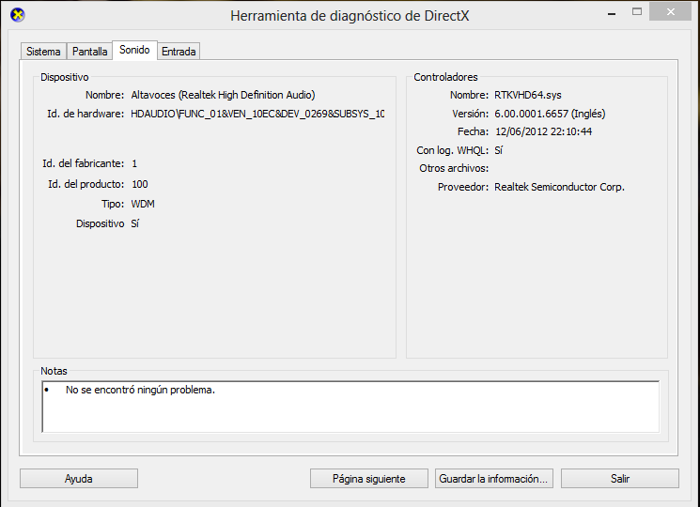This screenshot has height=507, width=700.
Task: Go to the Entrada tab
Action: (179, 52)
